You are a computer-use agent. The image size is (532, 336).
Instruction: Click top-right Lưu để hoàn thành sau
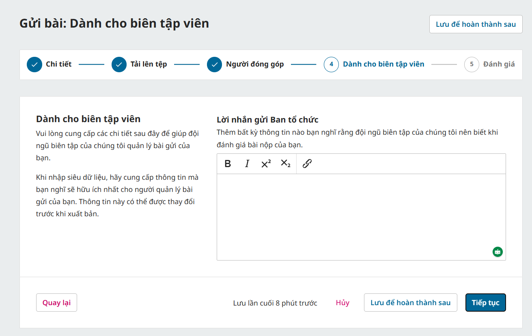tap(476, 24)
